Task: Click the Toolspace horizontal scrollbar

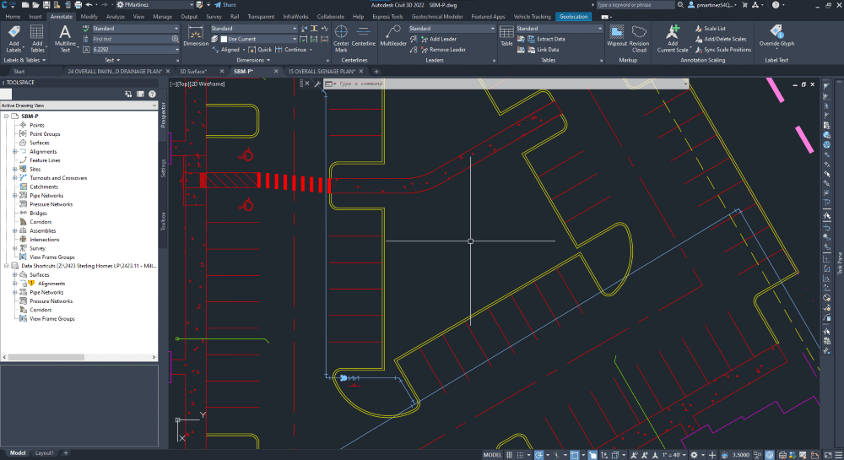Action: [x=79, y=357]
